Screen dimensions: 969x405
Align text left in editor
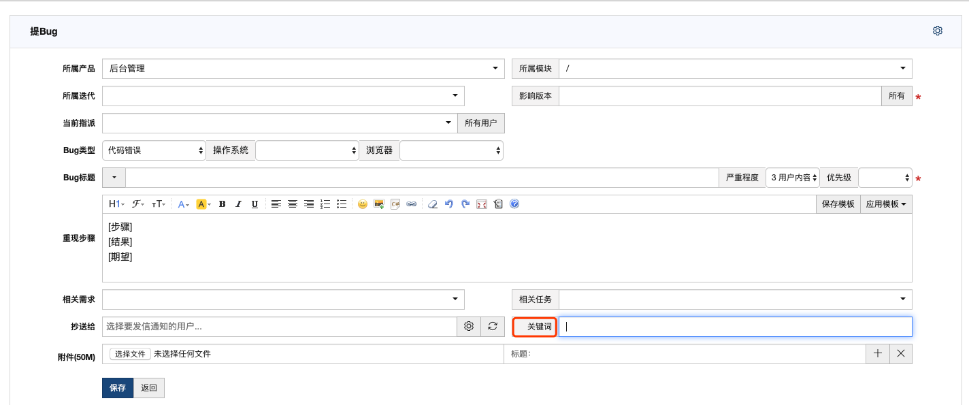tap(276, 204)
